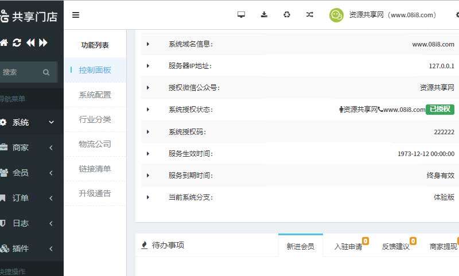Click the 功能列表 heading
Screen dimensions: 459x276
tap(95, 45)
